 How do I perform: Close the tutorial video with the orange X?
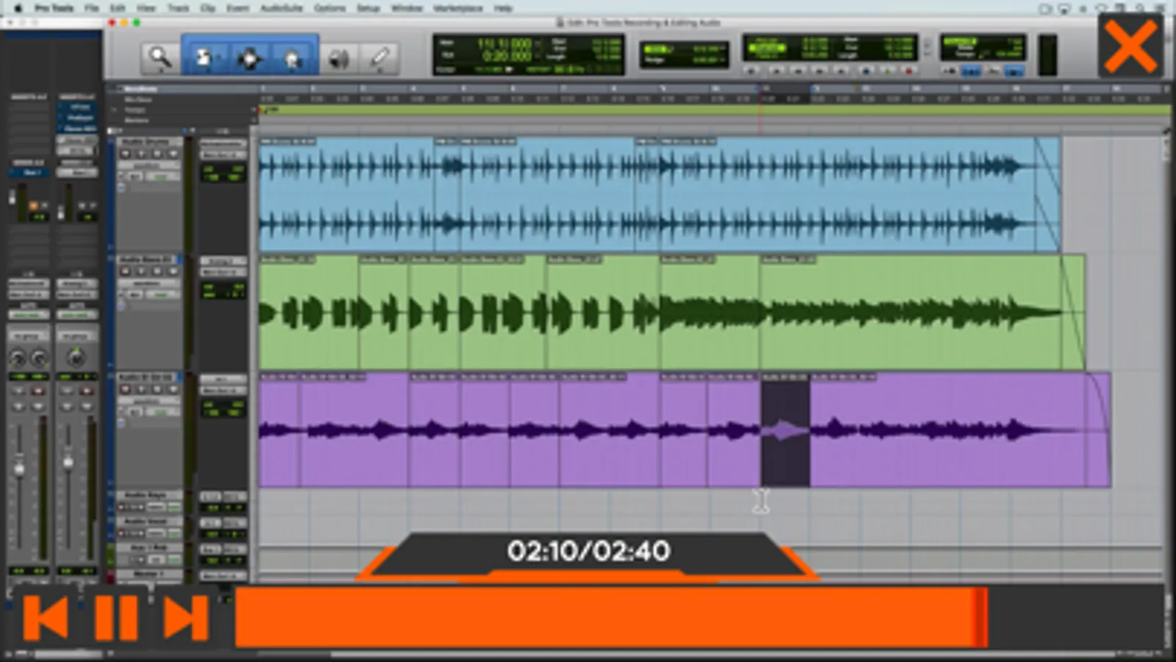point(1130,46)
